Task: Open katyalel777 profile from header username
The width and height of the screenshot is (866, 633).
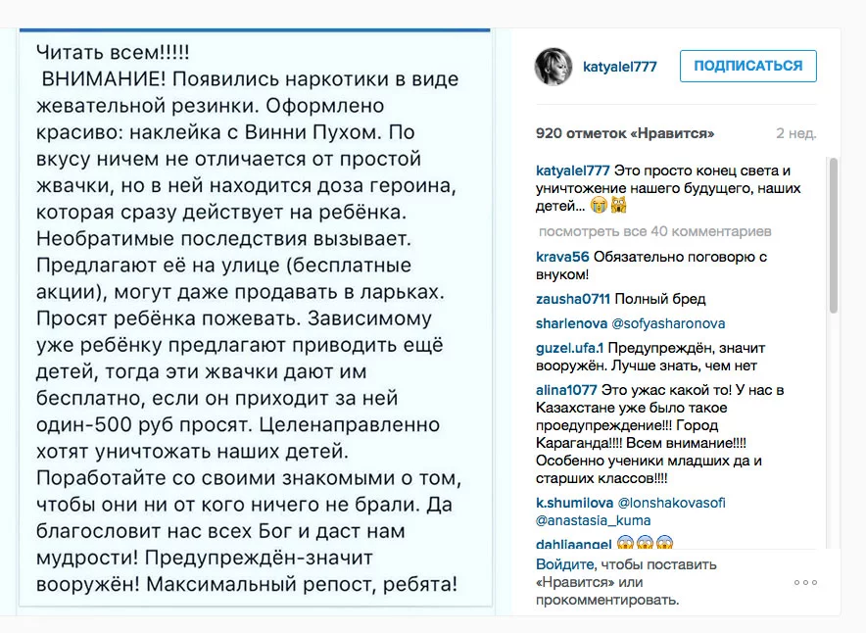Action: click(621, 67)
